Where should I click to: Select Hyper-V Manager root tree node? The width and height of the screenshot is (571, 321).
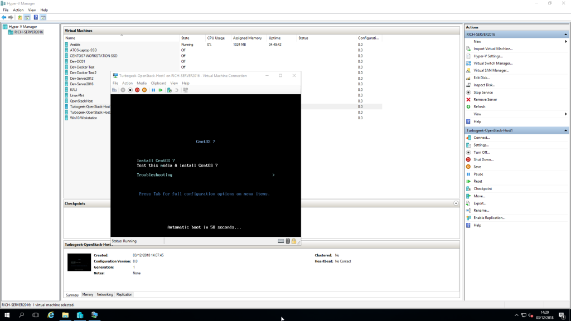[x=22, y=27]
